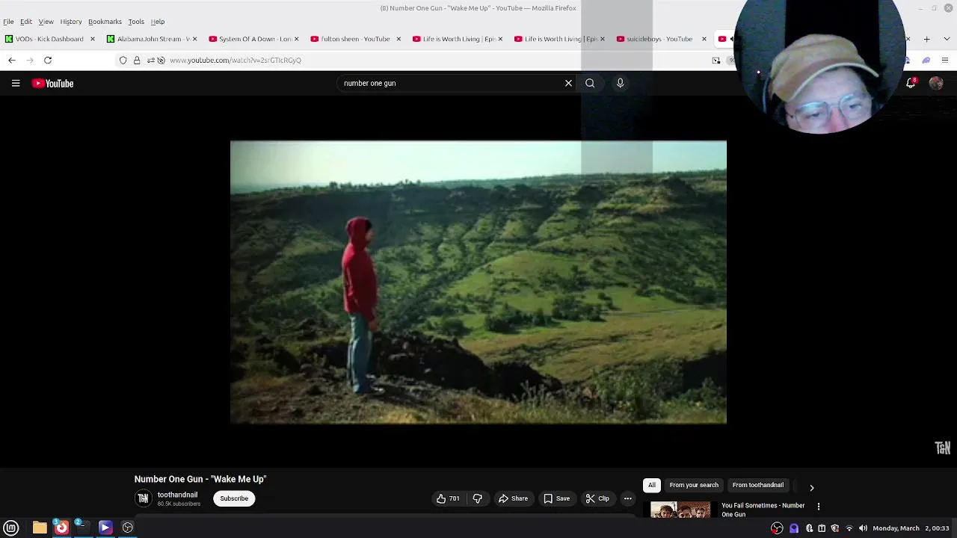
Task: Open the YouTube account avatar menu
Action: (935, 84)
